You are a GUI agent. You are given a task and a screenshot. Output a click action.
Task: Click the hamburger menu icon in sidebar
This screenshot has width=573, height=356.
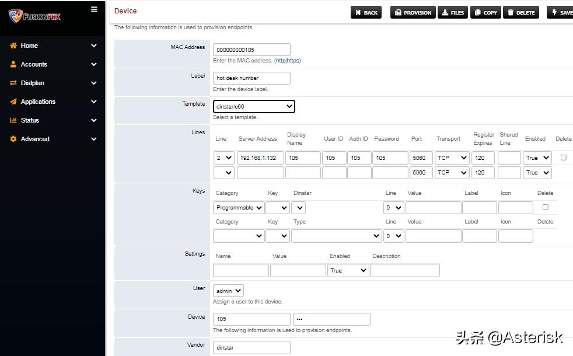click(94, 9)
